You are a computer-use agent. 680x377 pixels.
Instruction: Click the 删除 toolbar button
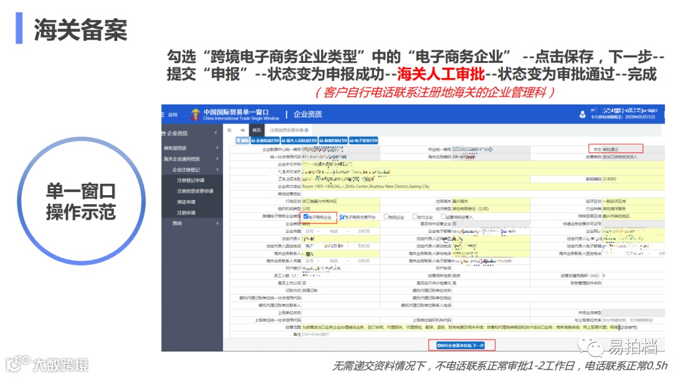[x=243, y=140]
